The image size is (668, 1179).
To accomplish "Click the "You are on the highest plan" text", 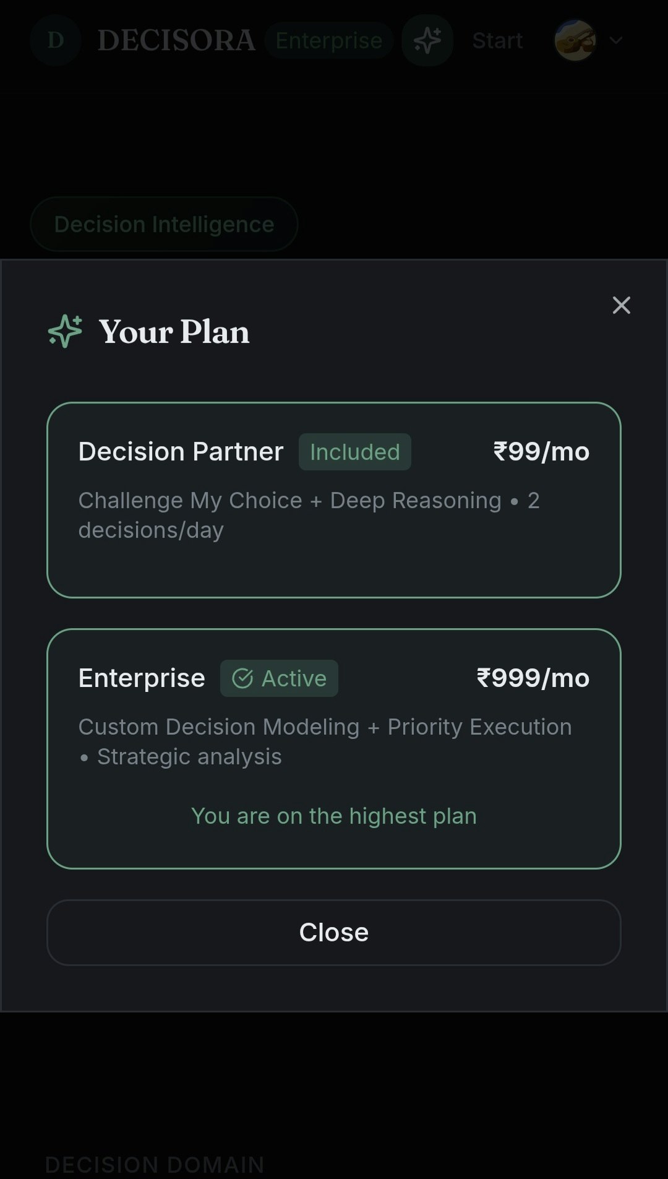I will pos(334,816).
